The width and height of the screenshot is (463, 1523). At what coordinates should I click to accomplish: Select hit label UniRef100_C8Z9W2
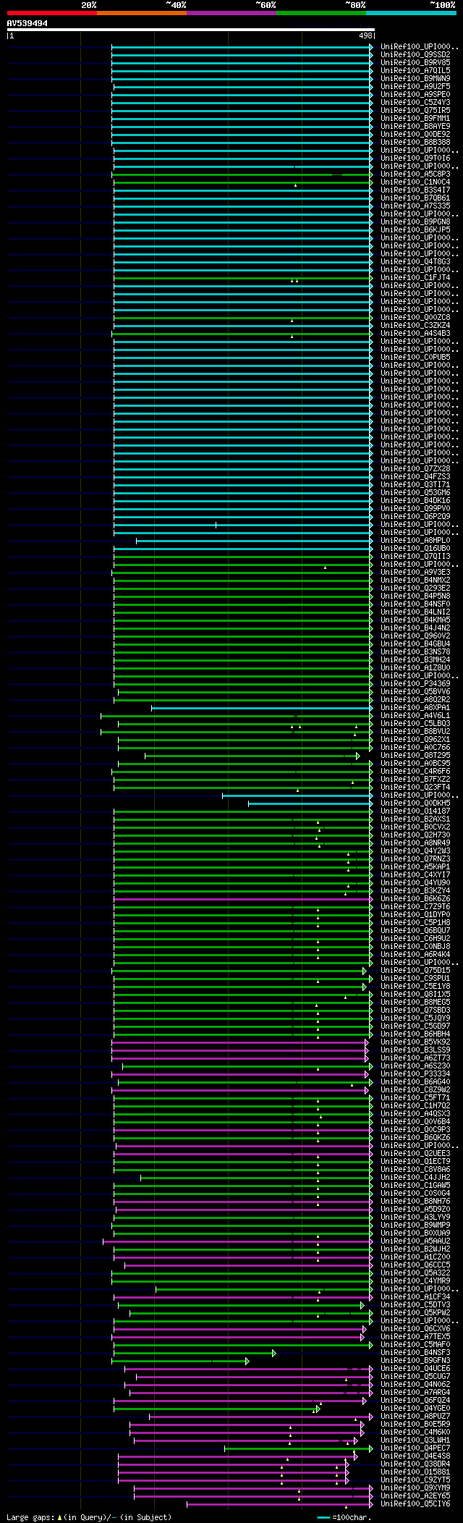415,1089
